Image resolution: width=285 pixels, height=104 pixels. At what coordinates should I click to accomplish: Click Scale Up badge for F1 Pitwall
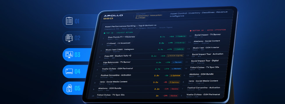point(180,43)
